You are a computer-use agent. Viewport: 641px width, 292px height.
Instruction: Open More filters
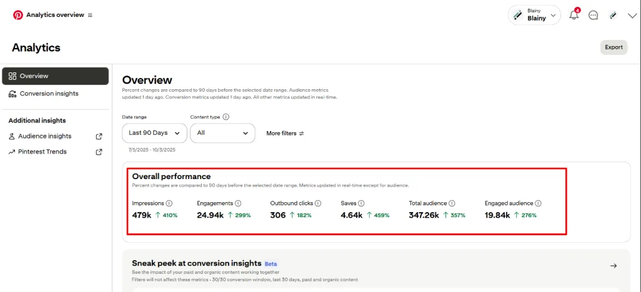[285, 133]
